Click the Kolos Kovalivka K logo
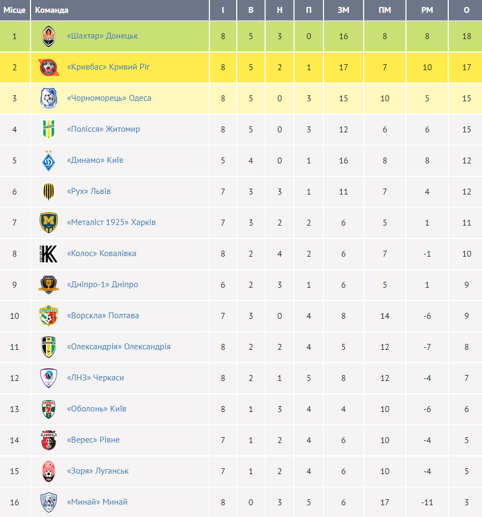This screenshot has width=482, height=517. coord(48,253)
